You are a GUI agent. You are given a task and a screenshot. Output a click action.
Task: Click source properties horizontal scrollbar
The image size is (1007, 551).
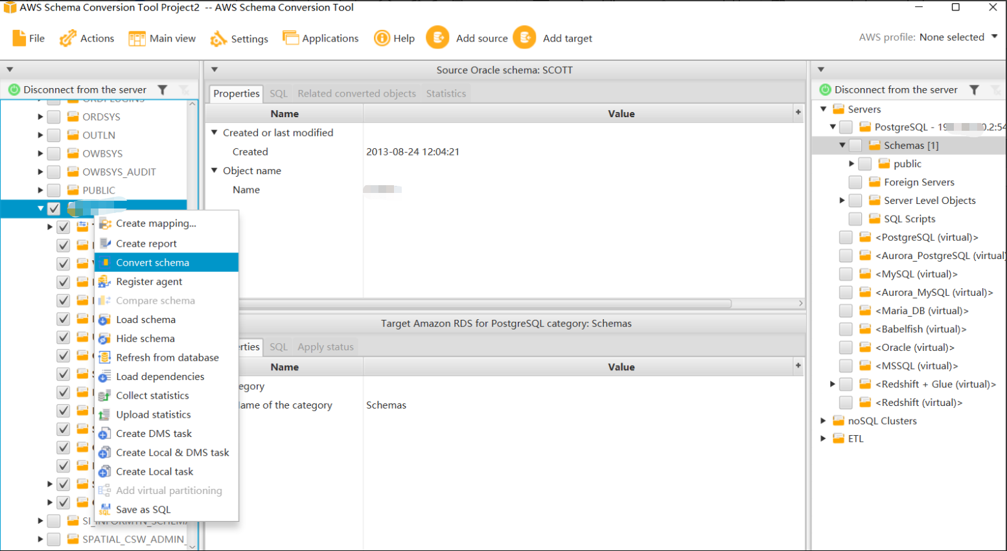coord(485,303)
